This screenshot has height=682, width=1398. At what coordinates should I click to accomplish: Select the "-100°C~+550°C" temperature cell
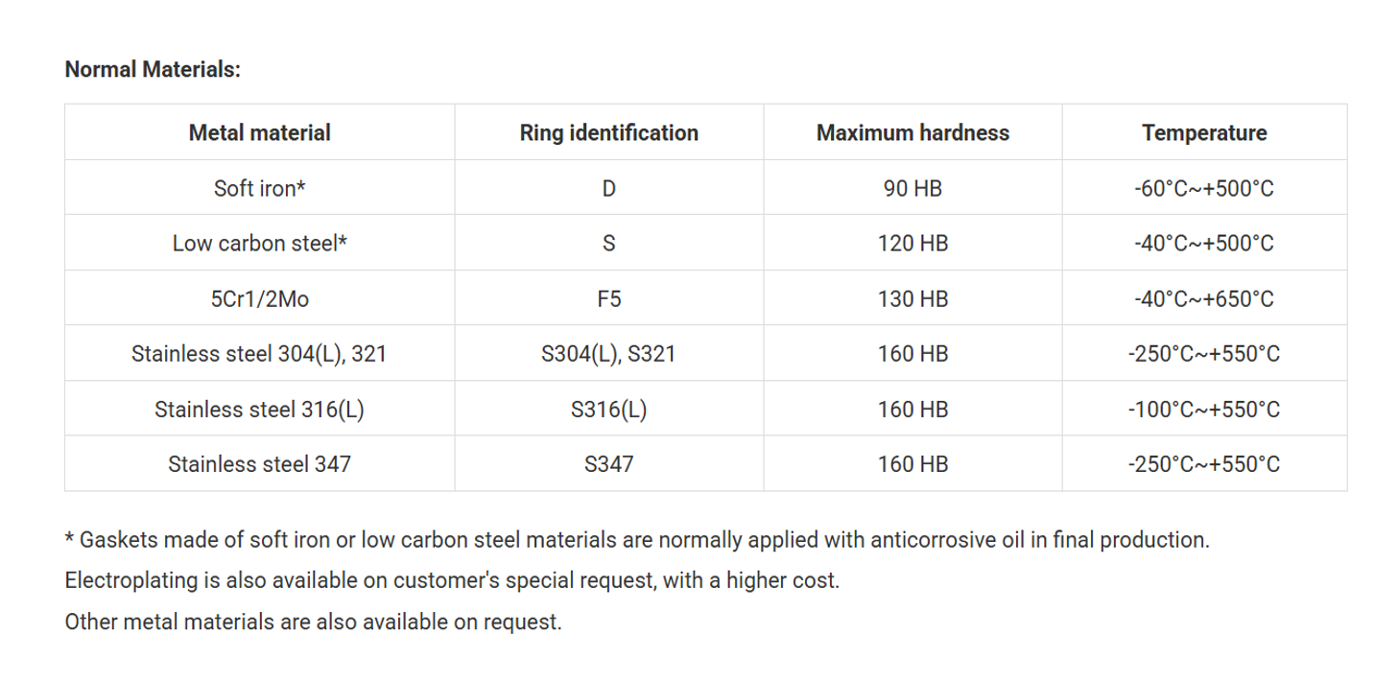[x=1203, y=410]
